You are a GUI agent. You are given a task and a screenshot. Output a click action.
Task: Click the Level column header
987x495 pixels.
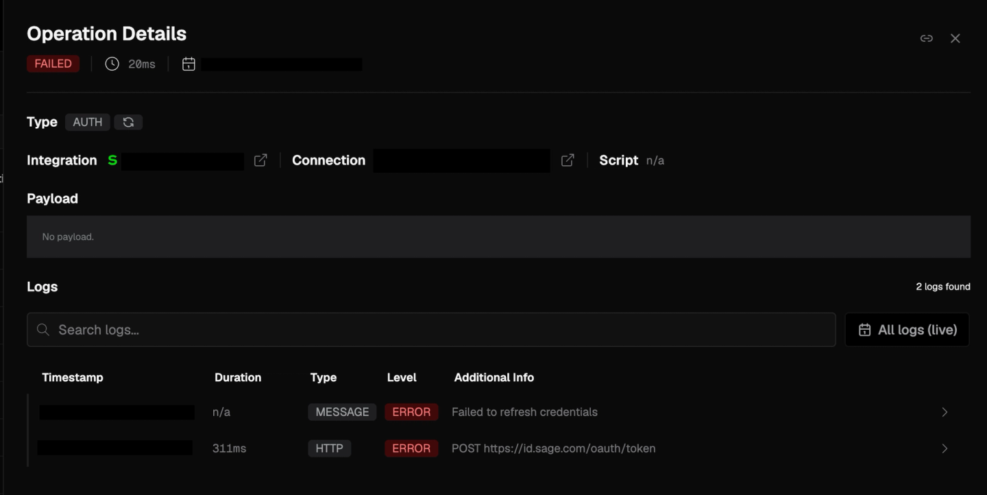[402, 377]
